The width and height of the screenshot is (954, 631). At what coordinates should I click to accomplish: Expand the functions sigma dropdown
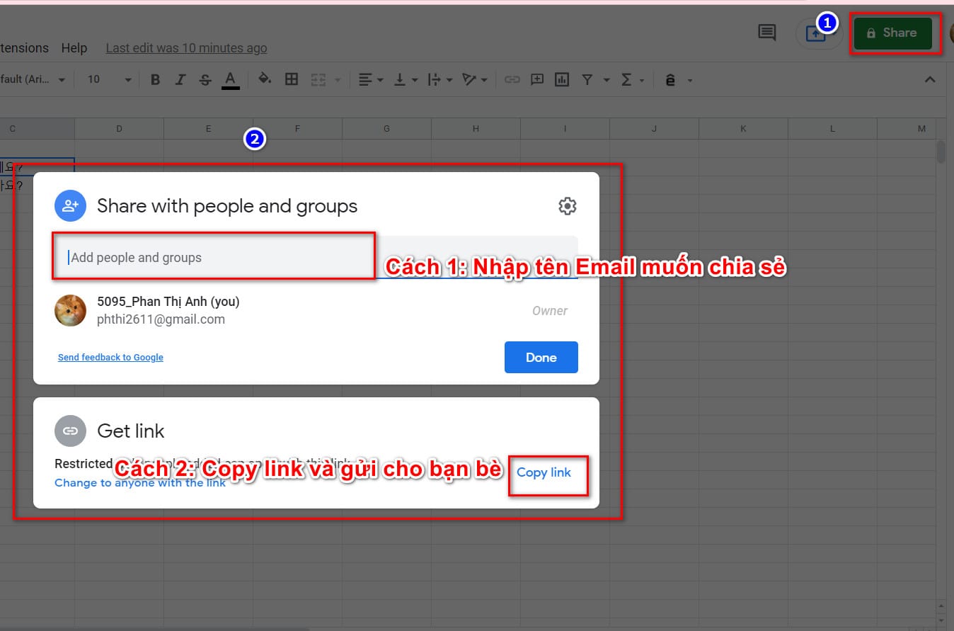[632, 79]
